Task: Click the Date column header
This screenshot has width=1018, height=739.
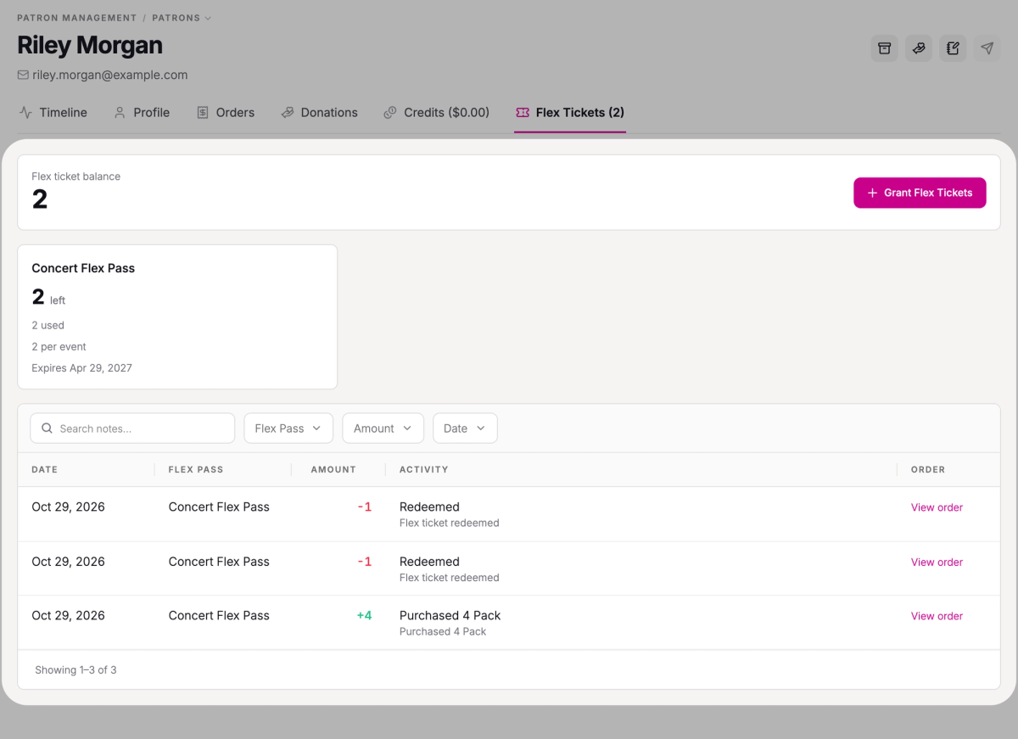Action: pyautogui.click(x=44, y=469)
